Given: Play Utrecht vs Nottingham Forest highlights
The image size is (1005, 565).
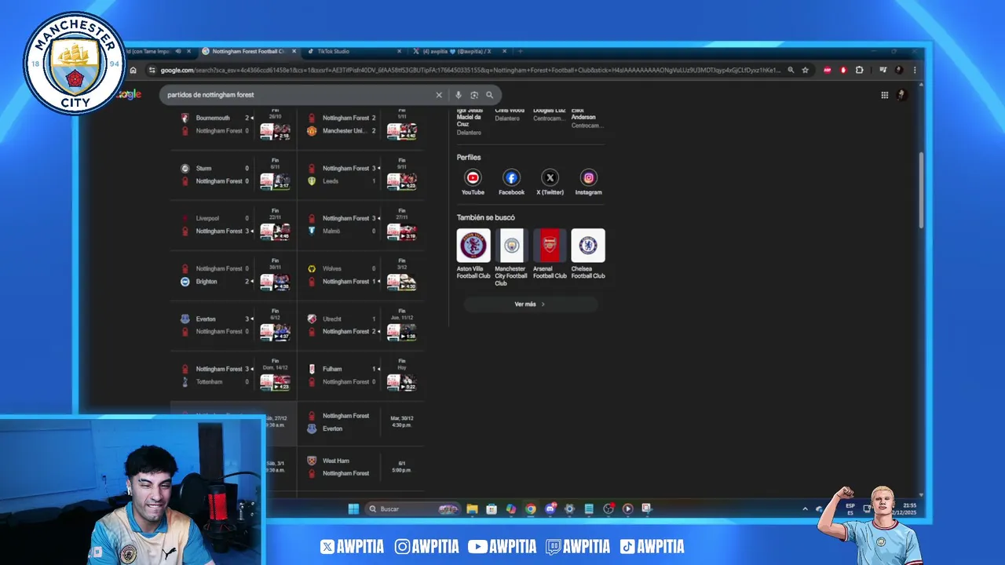Looking at the screenshot, I should [401, 332].
